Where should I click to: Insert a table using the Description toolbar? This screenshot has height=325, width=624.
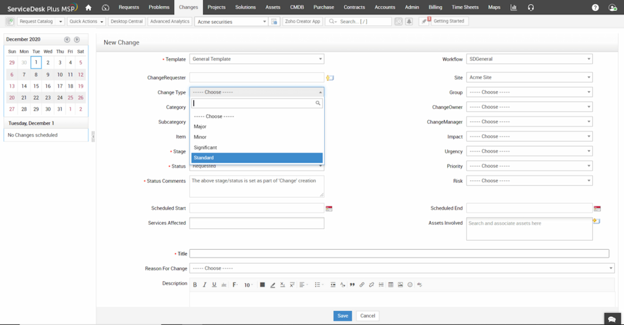pyautogui.click(x=390, y=285)
